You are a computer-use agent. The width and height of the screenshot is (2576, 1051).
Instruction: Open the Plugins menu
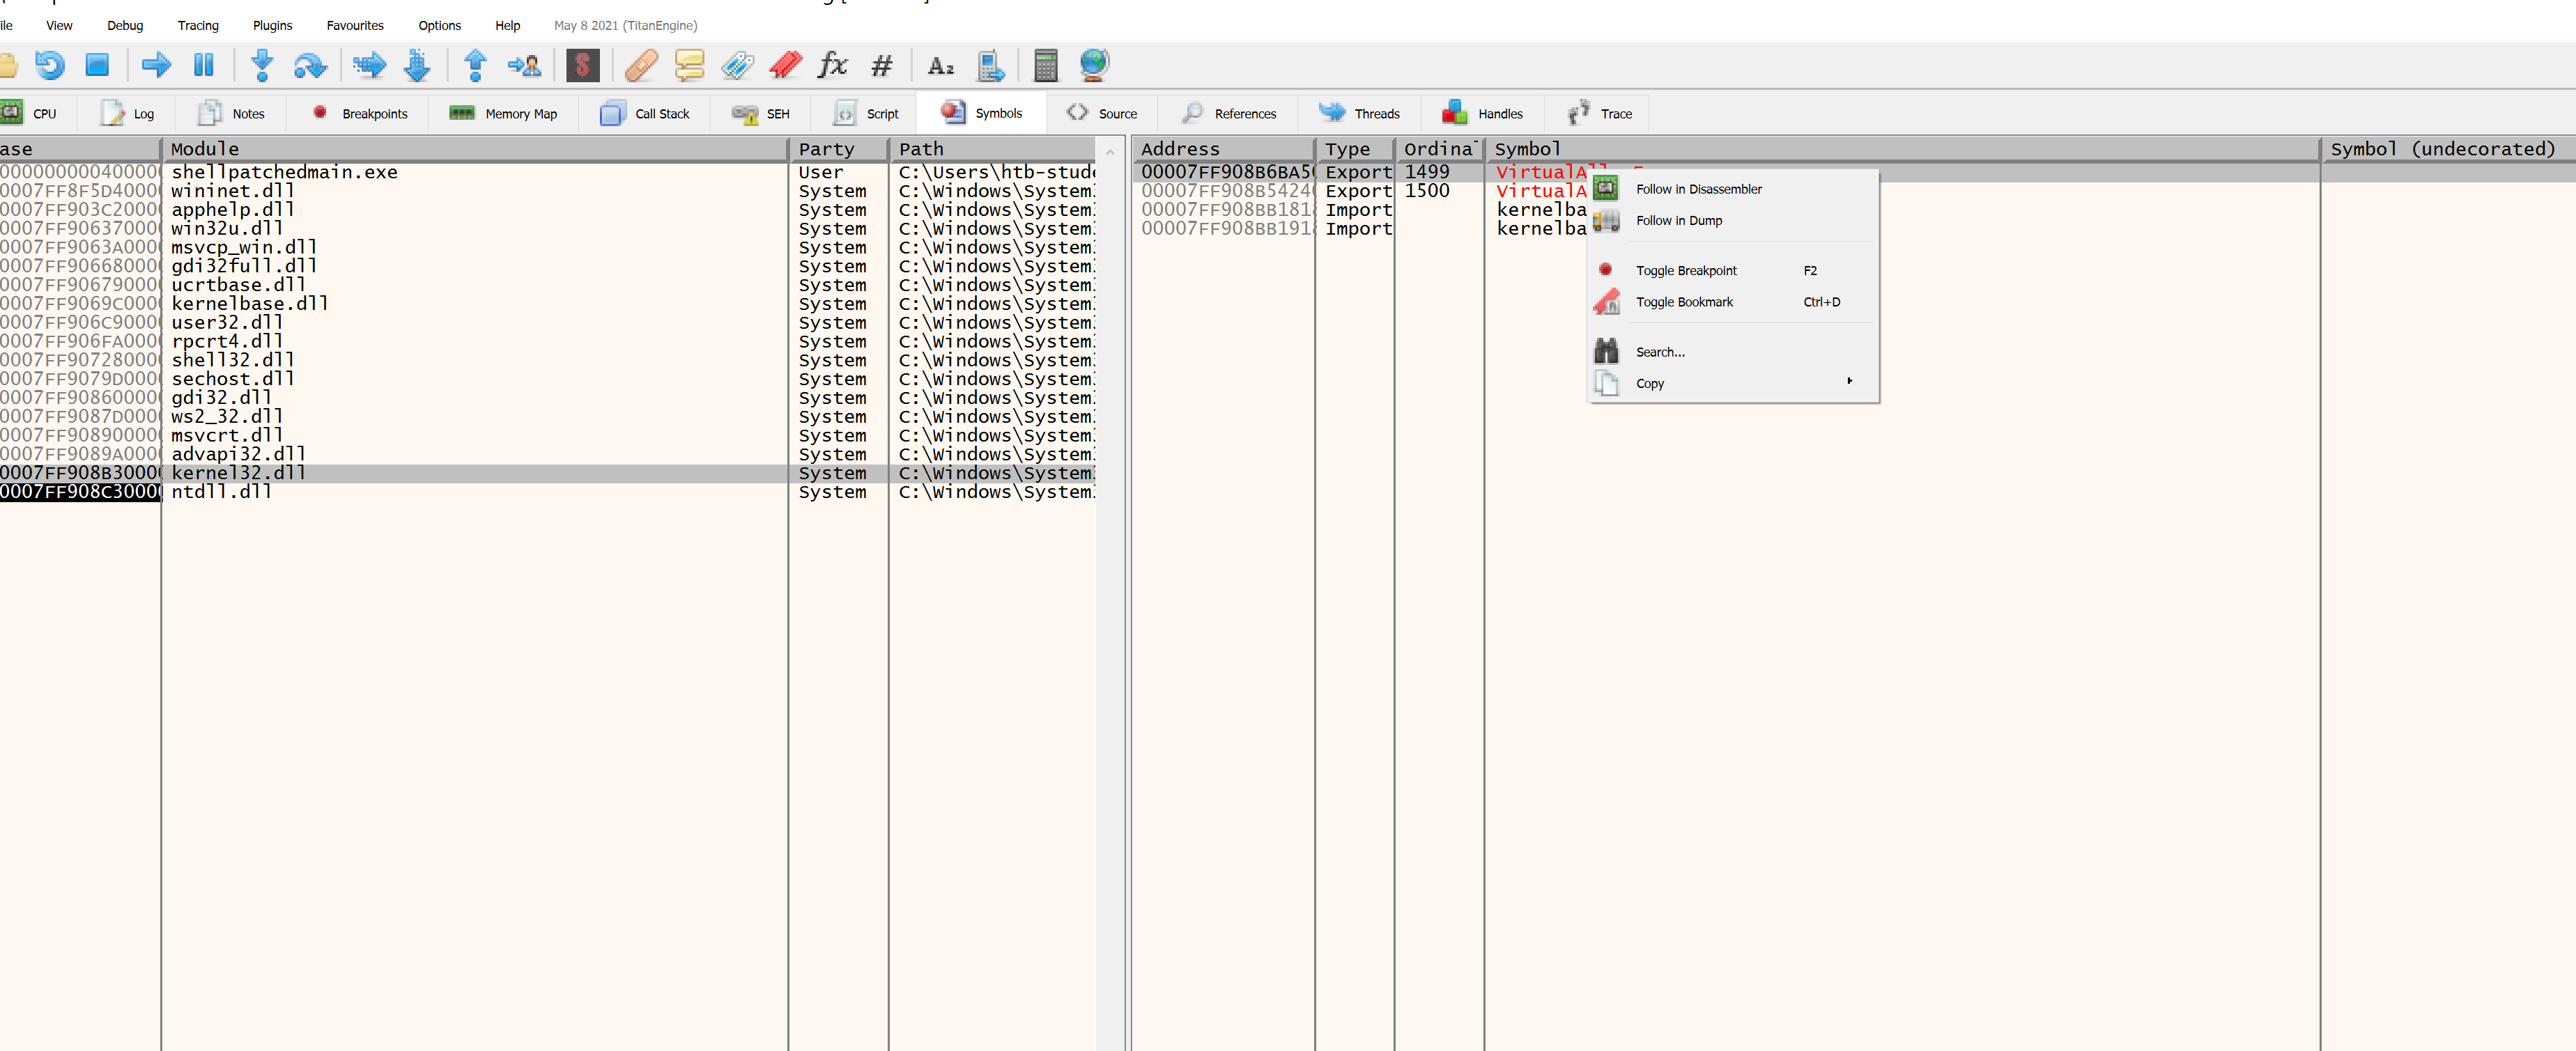point(272,25)
